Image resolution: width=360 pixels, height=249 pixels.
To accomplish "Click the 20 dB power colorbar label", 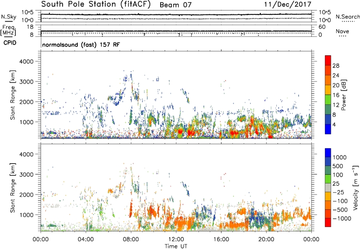I will pyautogui.click(x=336, y=85).
